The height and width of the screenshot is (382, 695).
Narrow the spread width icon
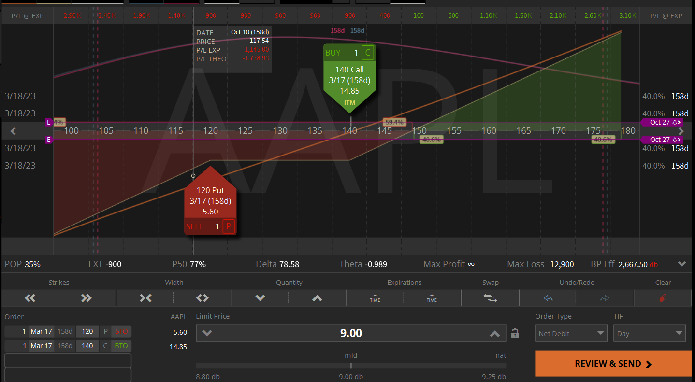point(145,298)
